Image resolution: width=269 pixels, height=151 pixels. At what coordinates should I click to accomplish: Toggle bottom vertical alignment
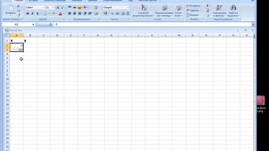tap(79, 8)
